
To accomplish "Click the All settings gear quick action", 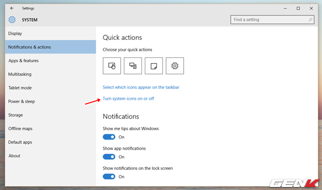I will (175, 66).
